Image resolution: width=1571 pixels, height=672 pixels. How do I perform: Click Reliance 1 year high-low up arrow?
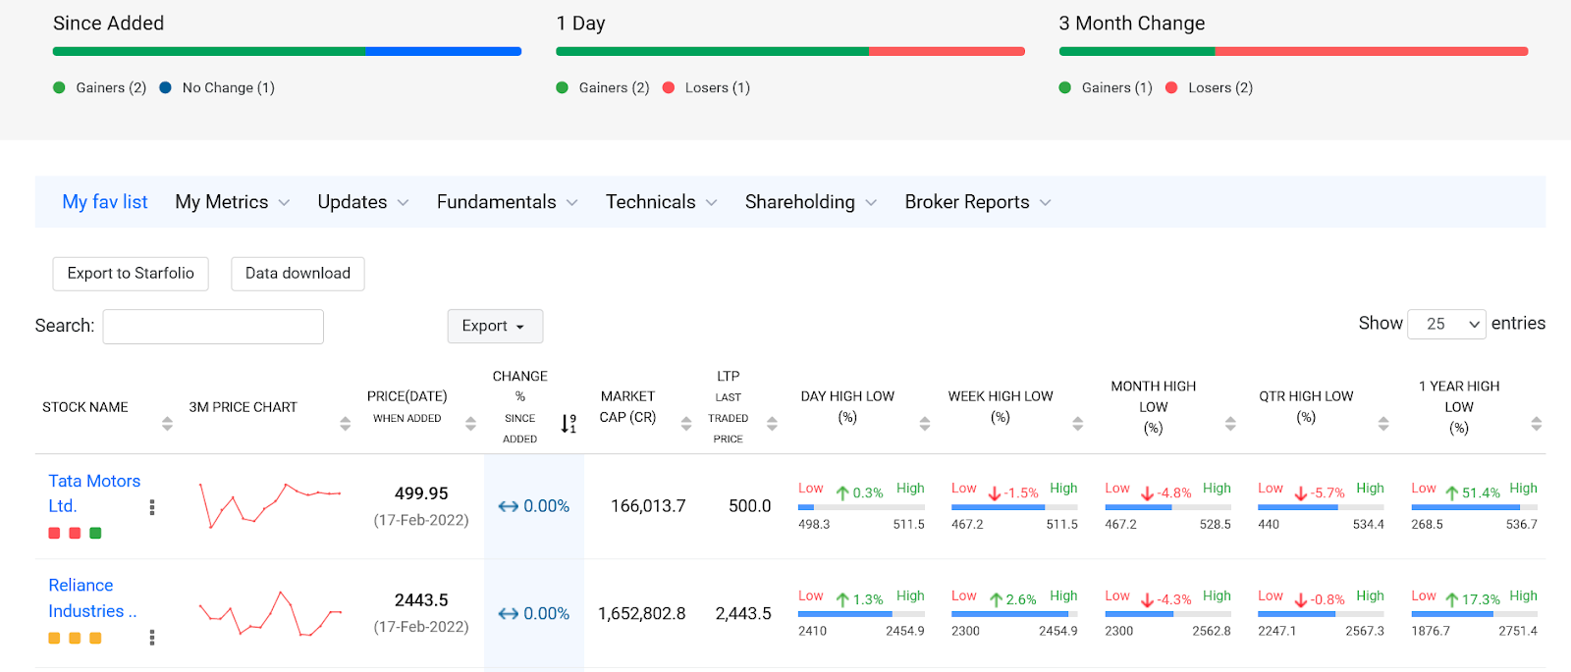pos(1452,599)
